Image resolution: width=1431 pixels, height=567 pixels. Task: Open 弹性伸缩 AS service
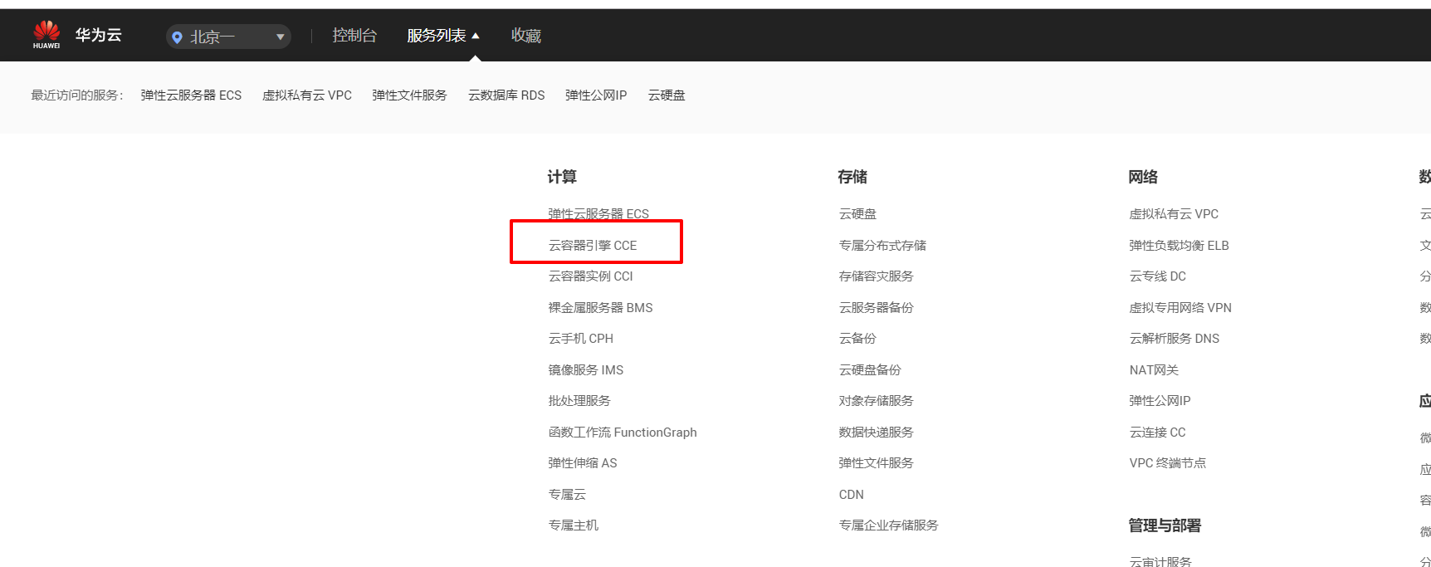[x=583, y=463]
